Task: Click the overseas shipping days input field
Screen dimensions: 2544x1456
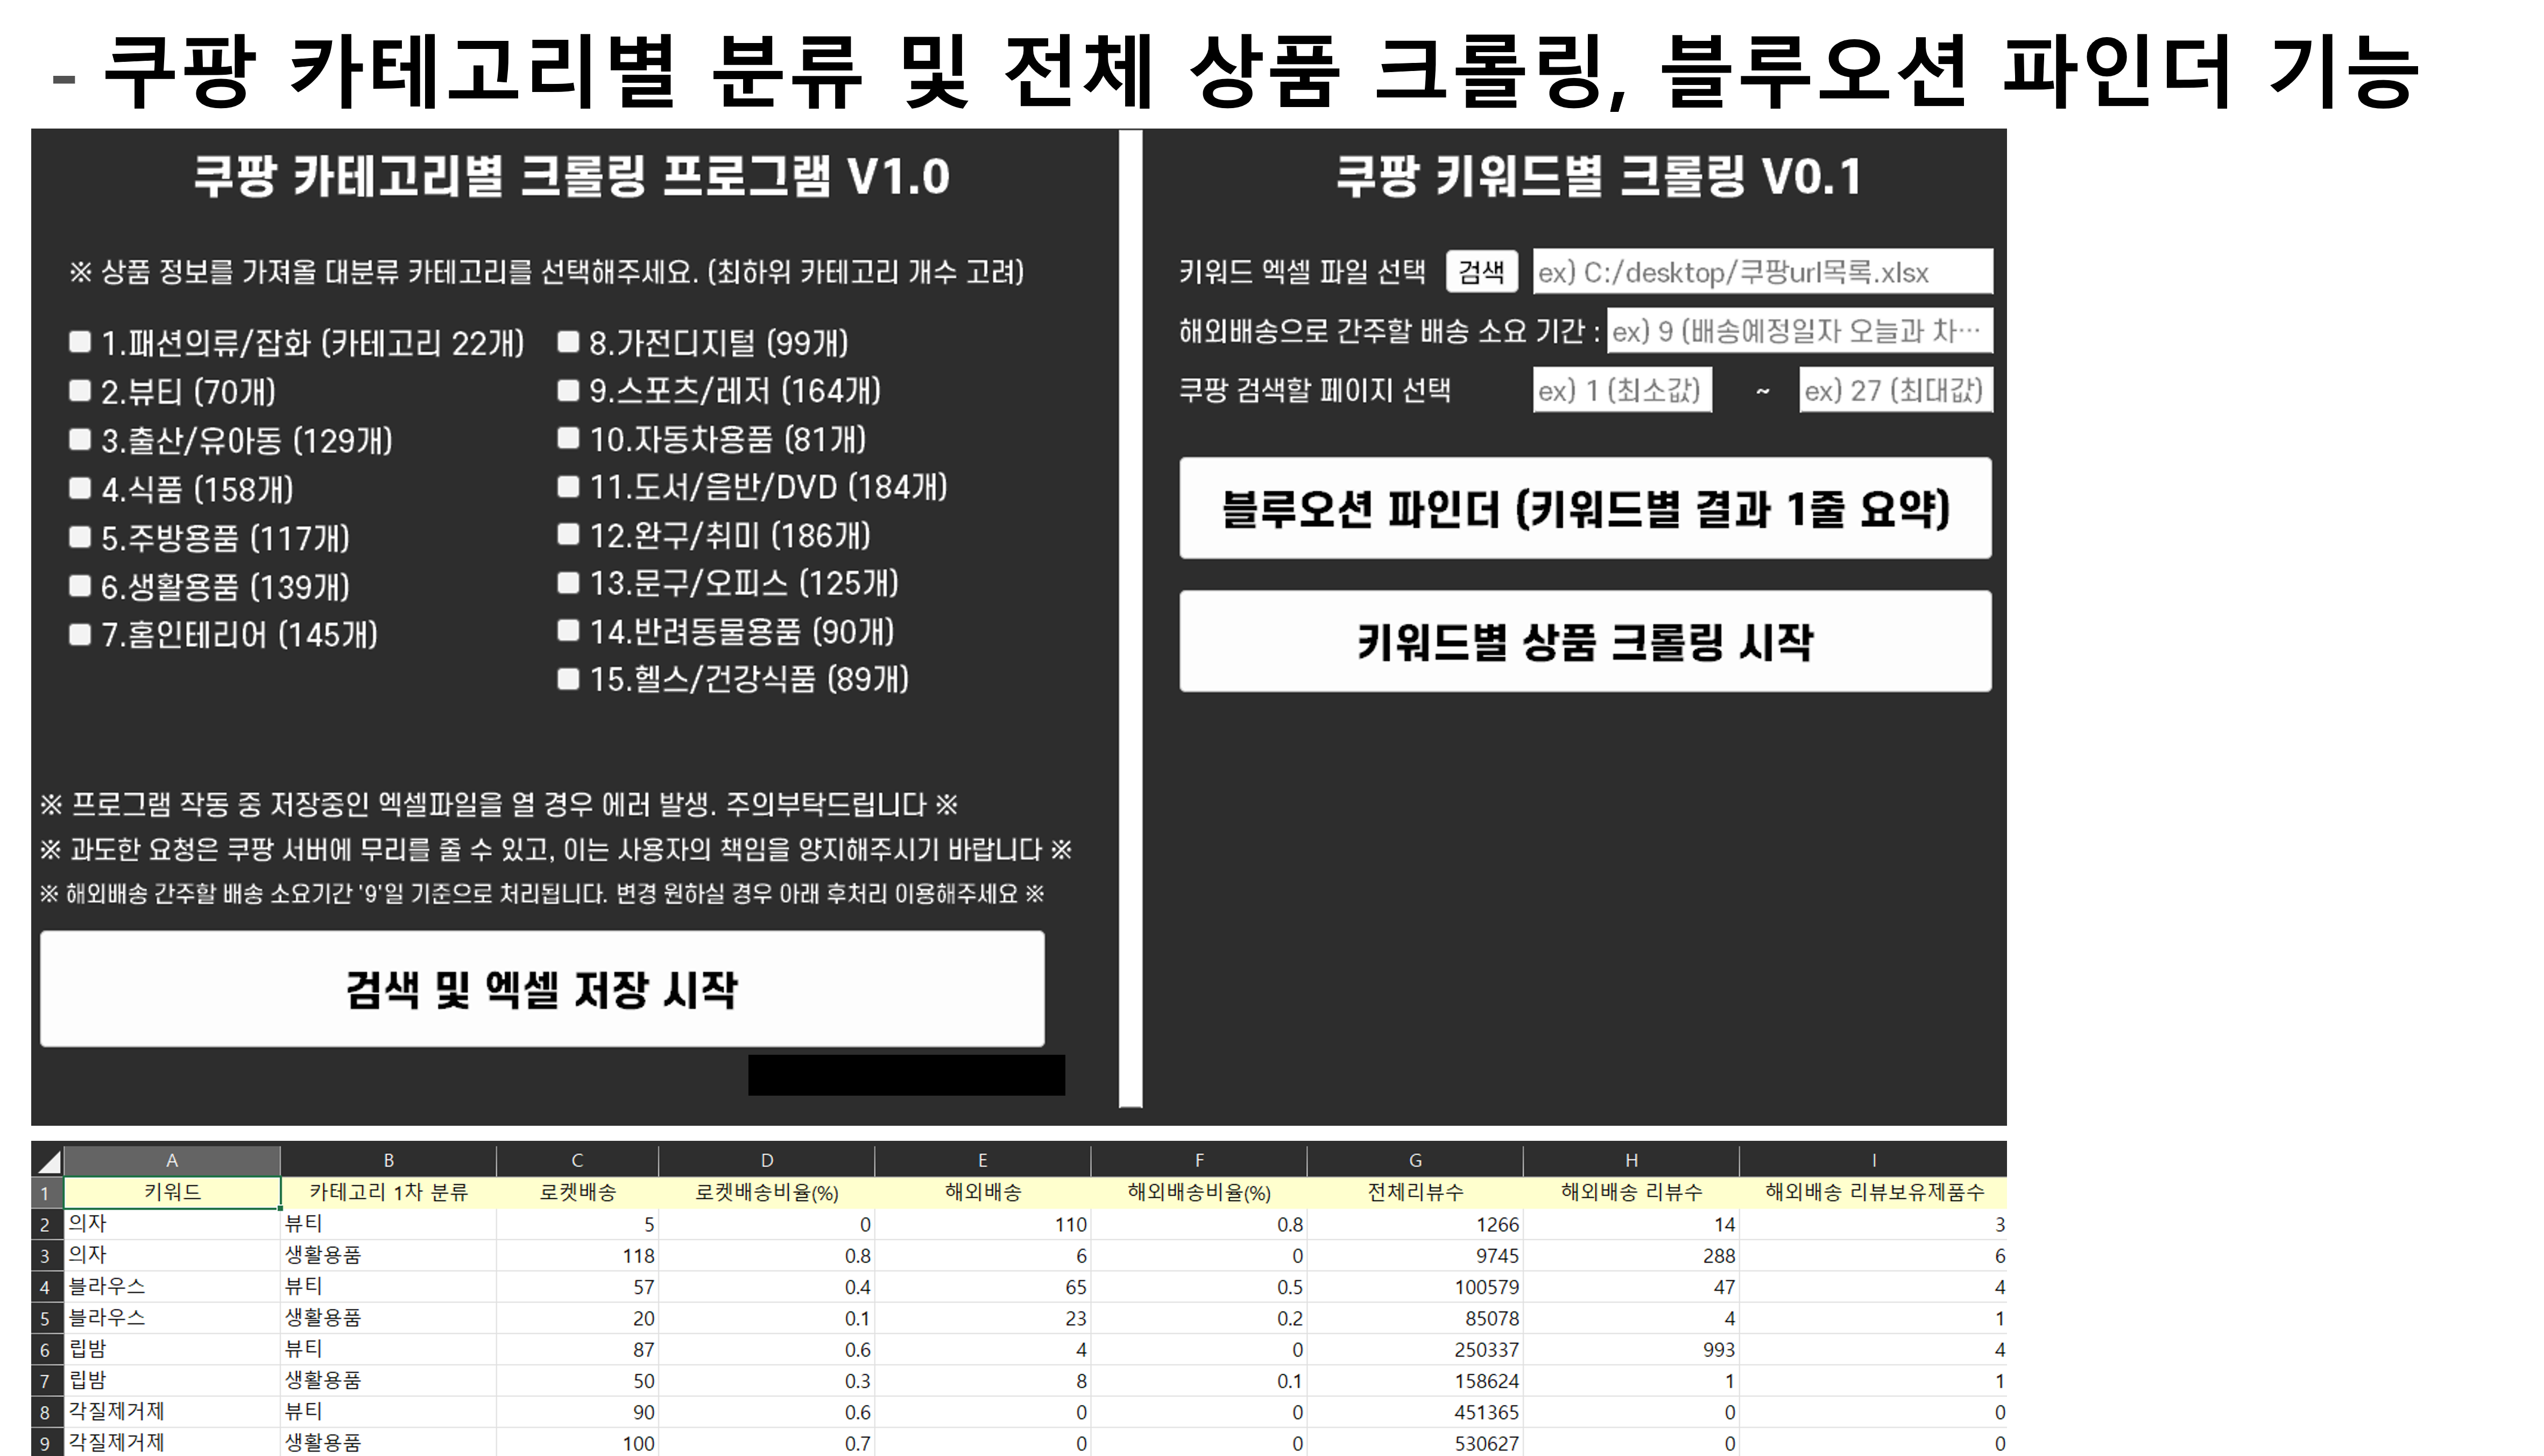Action: coord(1799,331)
